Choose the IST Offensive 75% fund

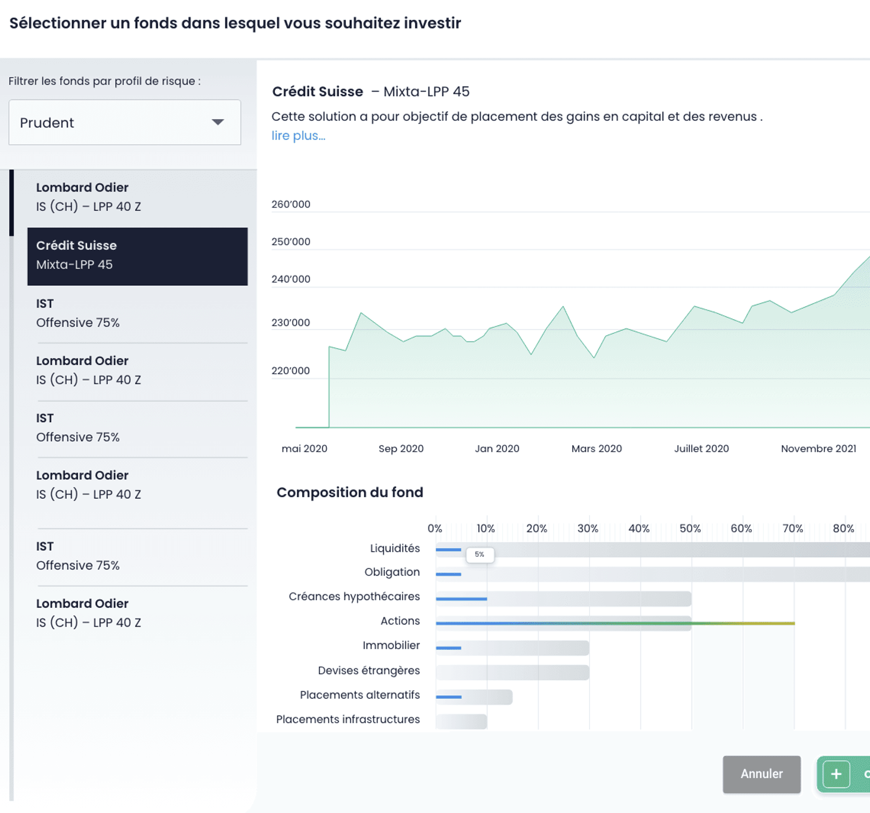[x=137, y=313]
